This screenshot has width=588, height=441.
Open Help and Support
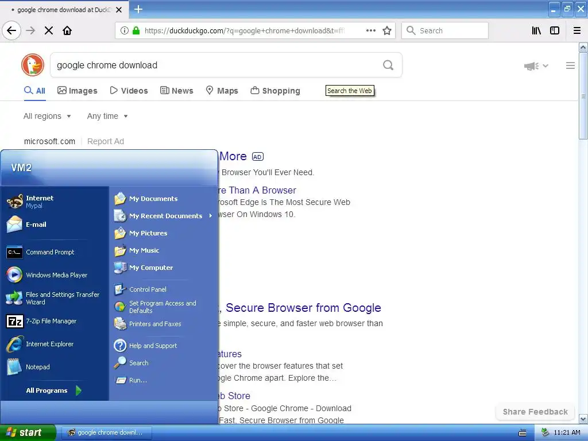point(164,345)
